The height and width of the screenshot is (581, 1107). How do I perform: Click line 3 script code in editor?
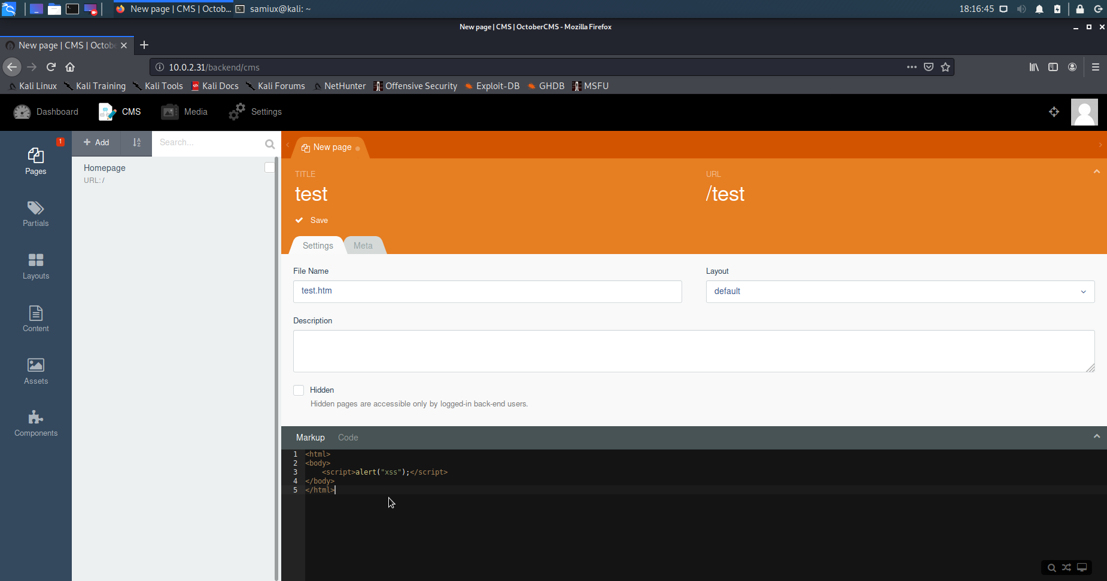coord(384,472)
